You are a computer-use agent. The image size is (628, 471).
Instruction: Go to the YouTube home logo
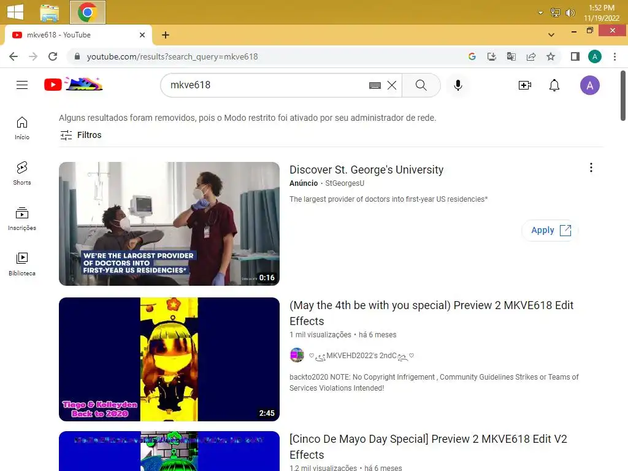(x=74, y=85)
